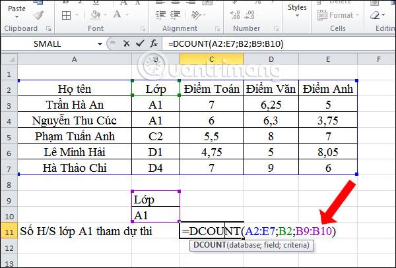Click the Select All corner triangle
Screen dimensions: 396x268
[9, 59]
